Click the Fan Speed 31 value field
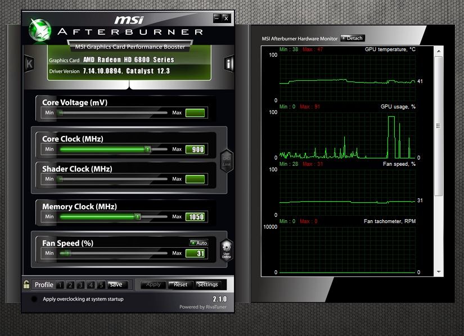The width and height of the screenshot is (464, 336). coord(195,253)
